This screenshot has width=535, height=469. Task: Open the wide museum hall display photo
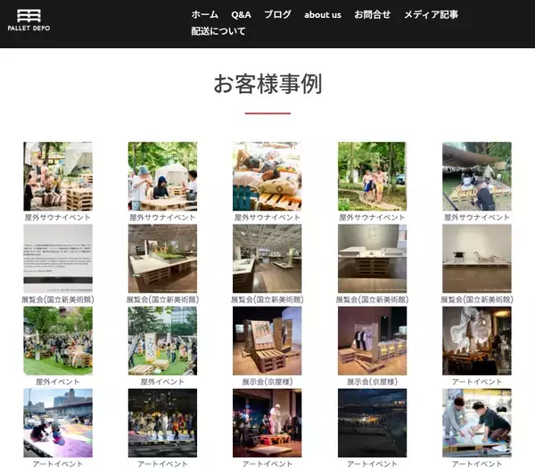(x=267, y=259)
